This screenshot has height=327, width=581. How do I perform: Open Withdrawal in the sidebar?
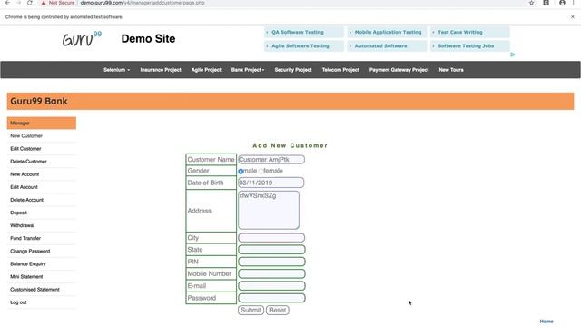coord(22,225)
